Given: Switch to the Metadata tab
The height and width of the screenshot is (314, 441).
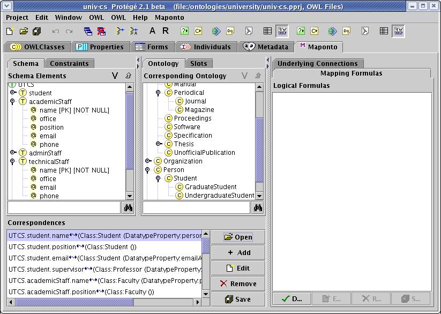Looking at the screenshot, I should click(x=265, y=47).
